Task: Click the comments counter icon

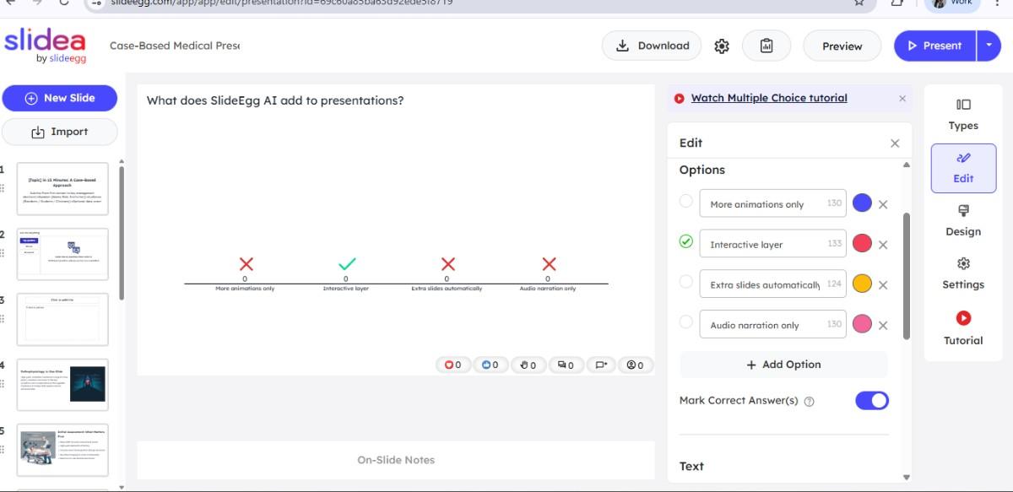Action: click(566, 365)
